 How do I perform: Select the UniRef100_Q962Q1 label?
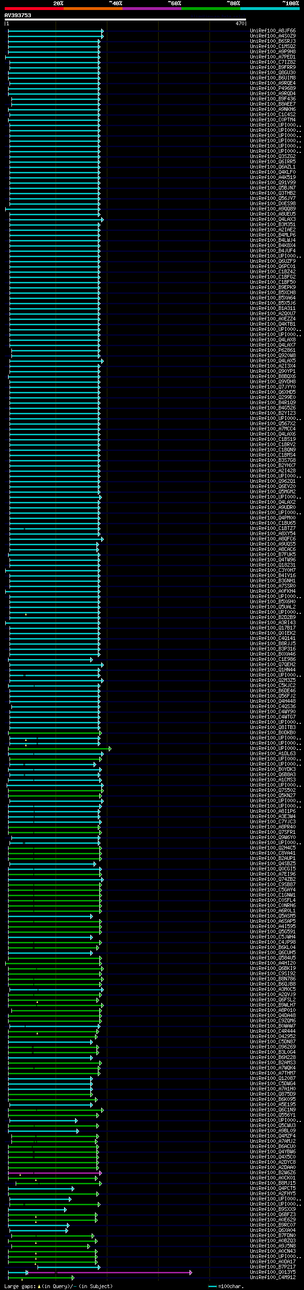273,481
